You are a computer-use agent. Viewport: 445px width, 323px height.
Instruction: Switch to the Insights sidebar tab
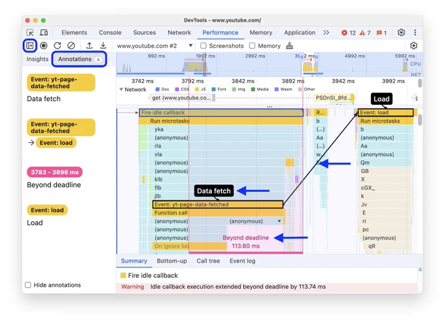coord(37,59)
